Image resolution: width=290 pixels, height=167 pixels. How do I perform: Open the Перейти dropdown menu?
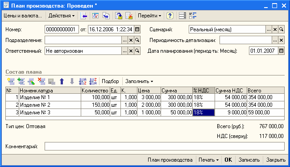(149, 16)
